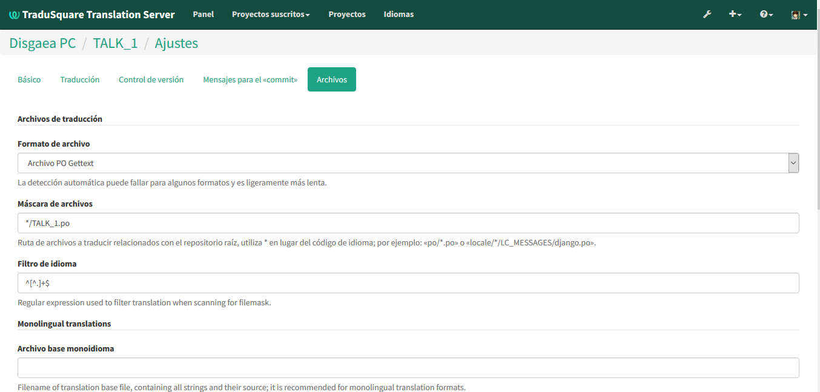This screenshot has width=820, height=392.
Task: Click Archivo base monoidioma input field
Action: (408, 368)
